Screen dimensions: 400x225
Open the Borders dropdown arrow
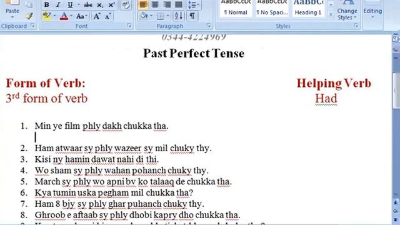[167, 16]
